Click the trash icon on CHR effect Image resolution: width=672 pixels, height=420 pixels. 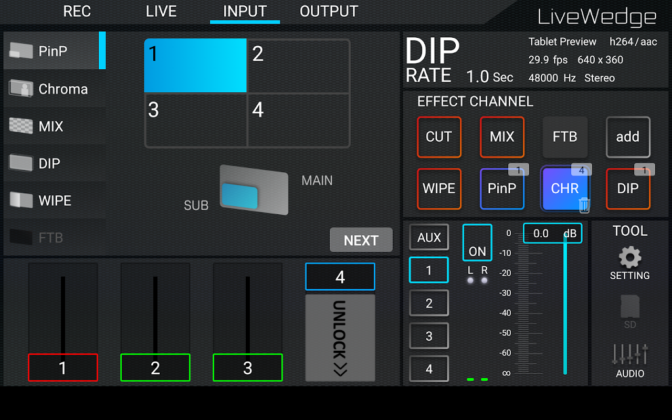pos(584,205)
